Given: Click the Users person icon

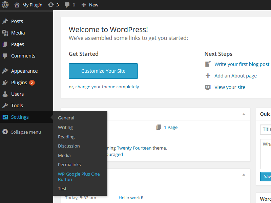Looking at the screenshot, I should tap(5, 94).
